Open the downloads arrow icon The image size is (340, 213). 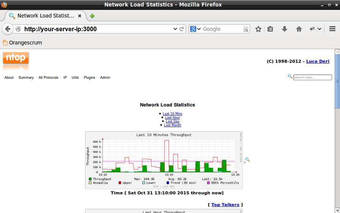coord(284,29)
